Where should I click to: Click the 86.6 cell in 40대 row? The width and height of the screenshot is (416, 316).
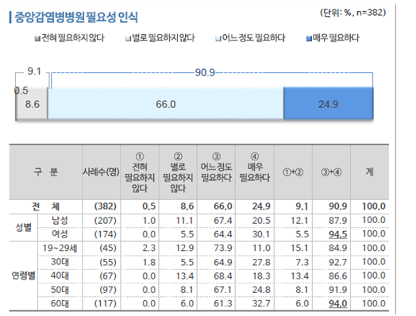[x=337, y=276]
